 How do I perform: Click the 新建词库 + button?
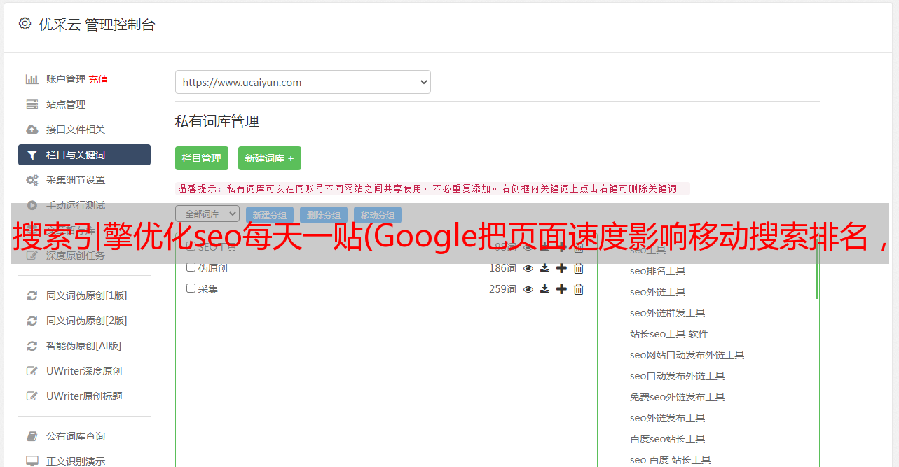tap(270, 158)
